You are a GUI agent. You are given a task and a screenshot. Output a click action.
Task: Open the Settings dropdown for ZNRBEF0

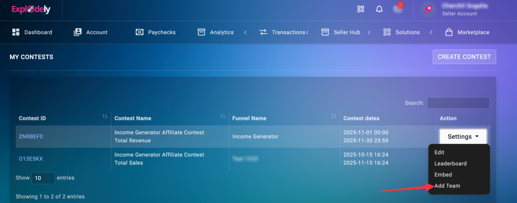coord(463,137)
